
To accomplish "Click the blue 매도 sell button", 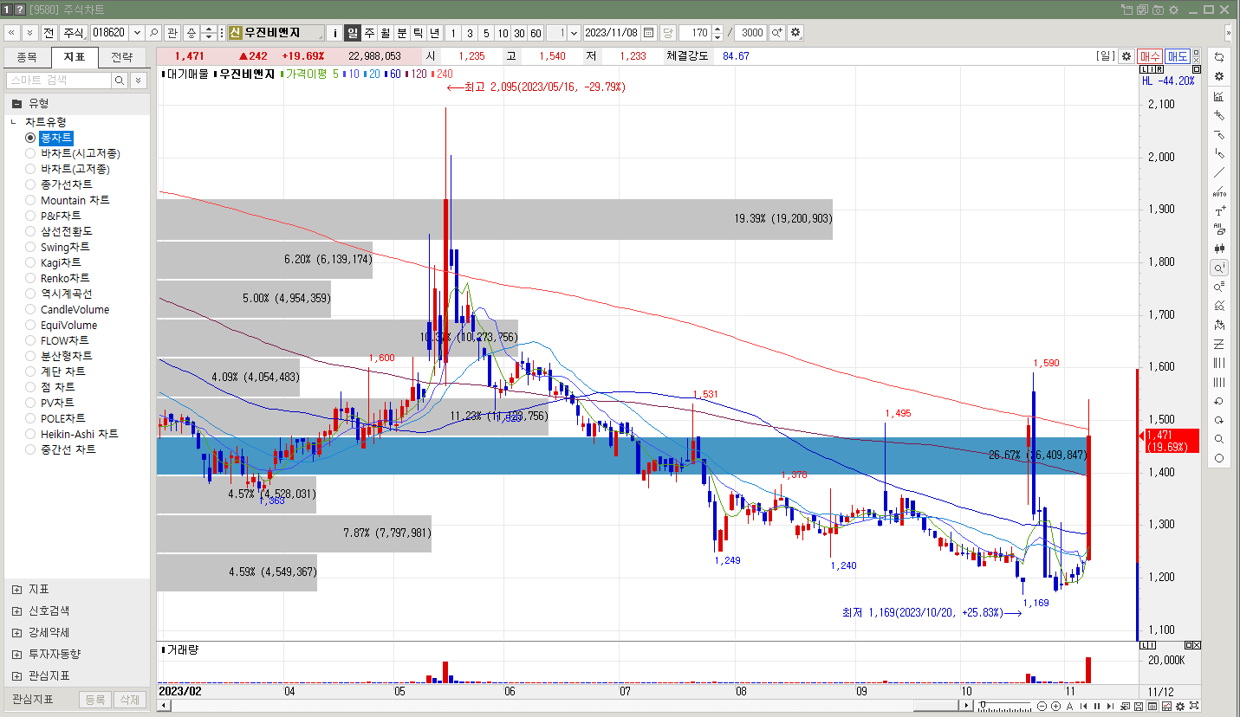I will pos(1178,56).
